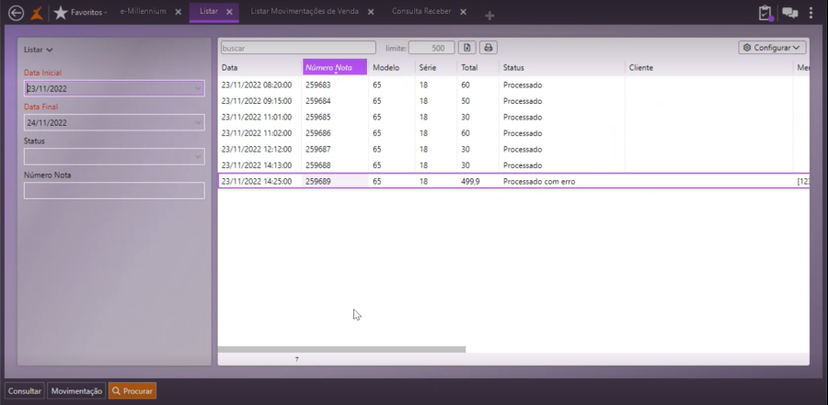Screen dimensions: 828x405
Task: Open the vertical three-dot menu
Action: (812, 13)
